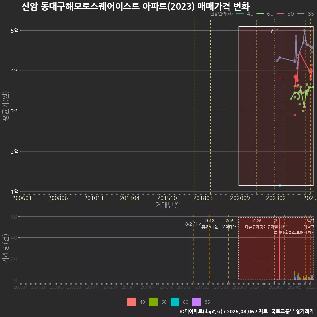Screen dimensions: 317x317
Task: Click the 202405 label on volume chart axis
Action: click(295, 287)
